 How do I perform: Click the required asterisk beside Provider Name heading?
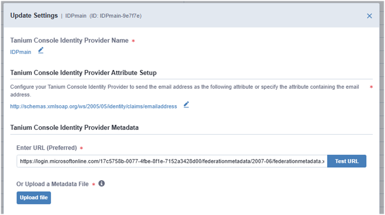pyautogui.click(x=133, y=41)
